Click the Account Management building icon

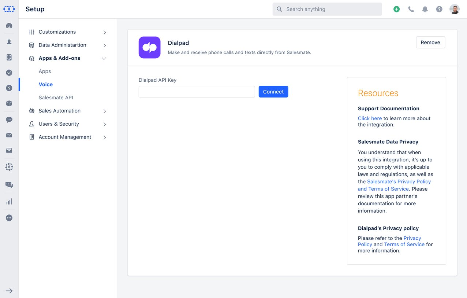pyautogui.click(x=32, y=137)
